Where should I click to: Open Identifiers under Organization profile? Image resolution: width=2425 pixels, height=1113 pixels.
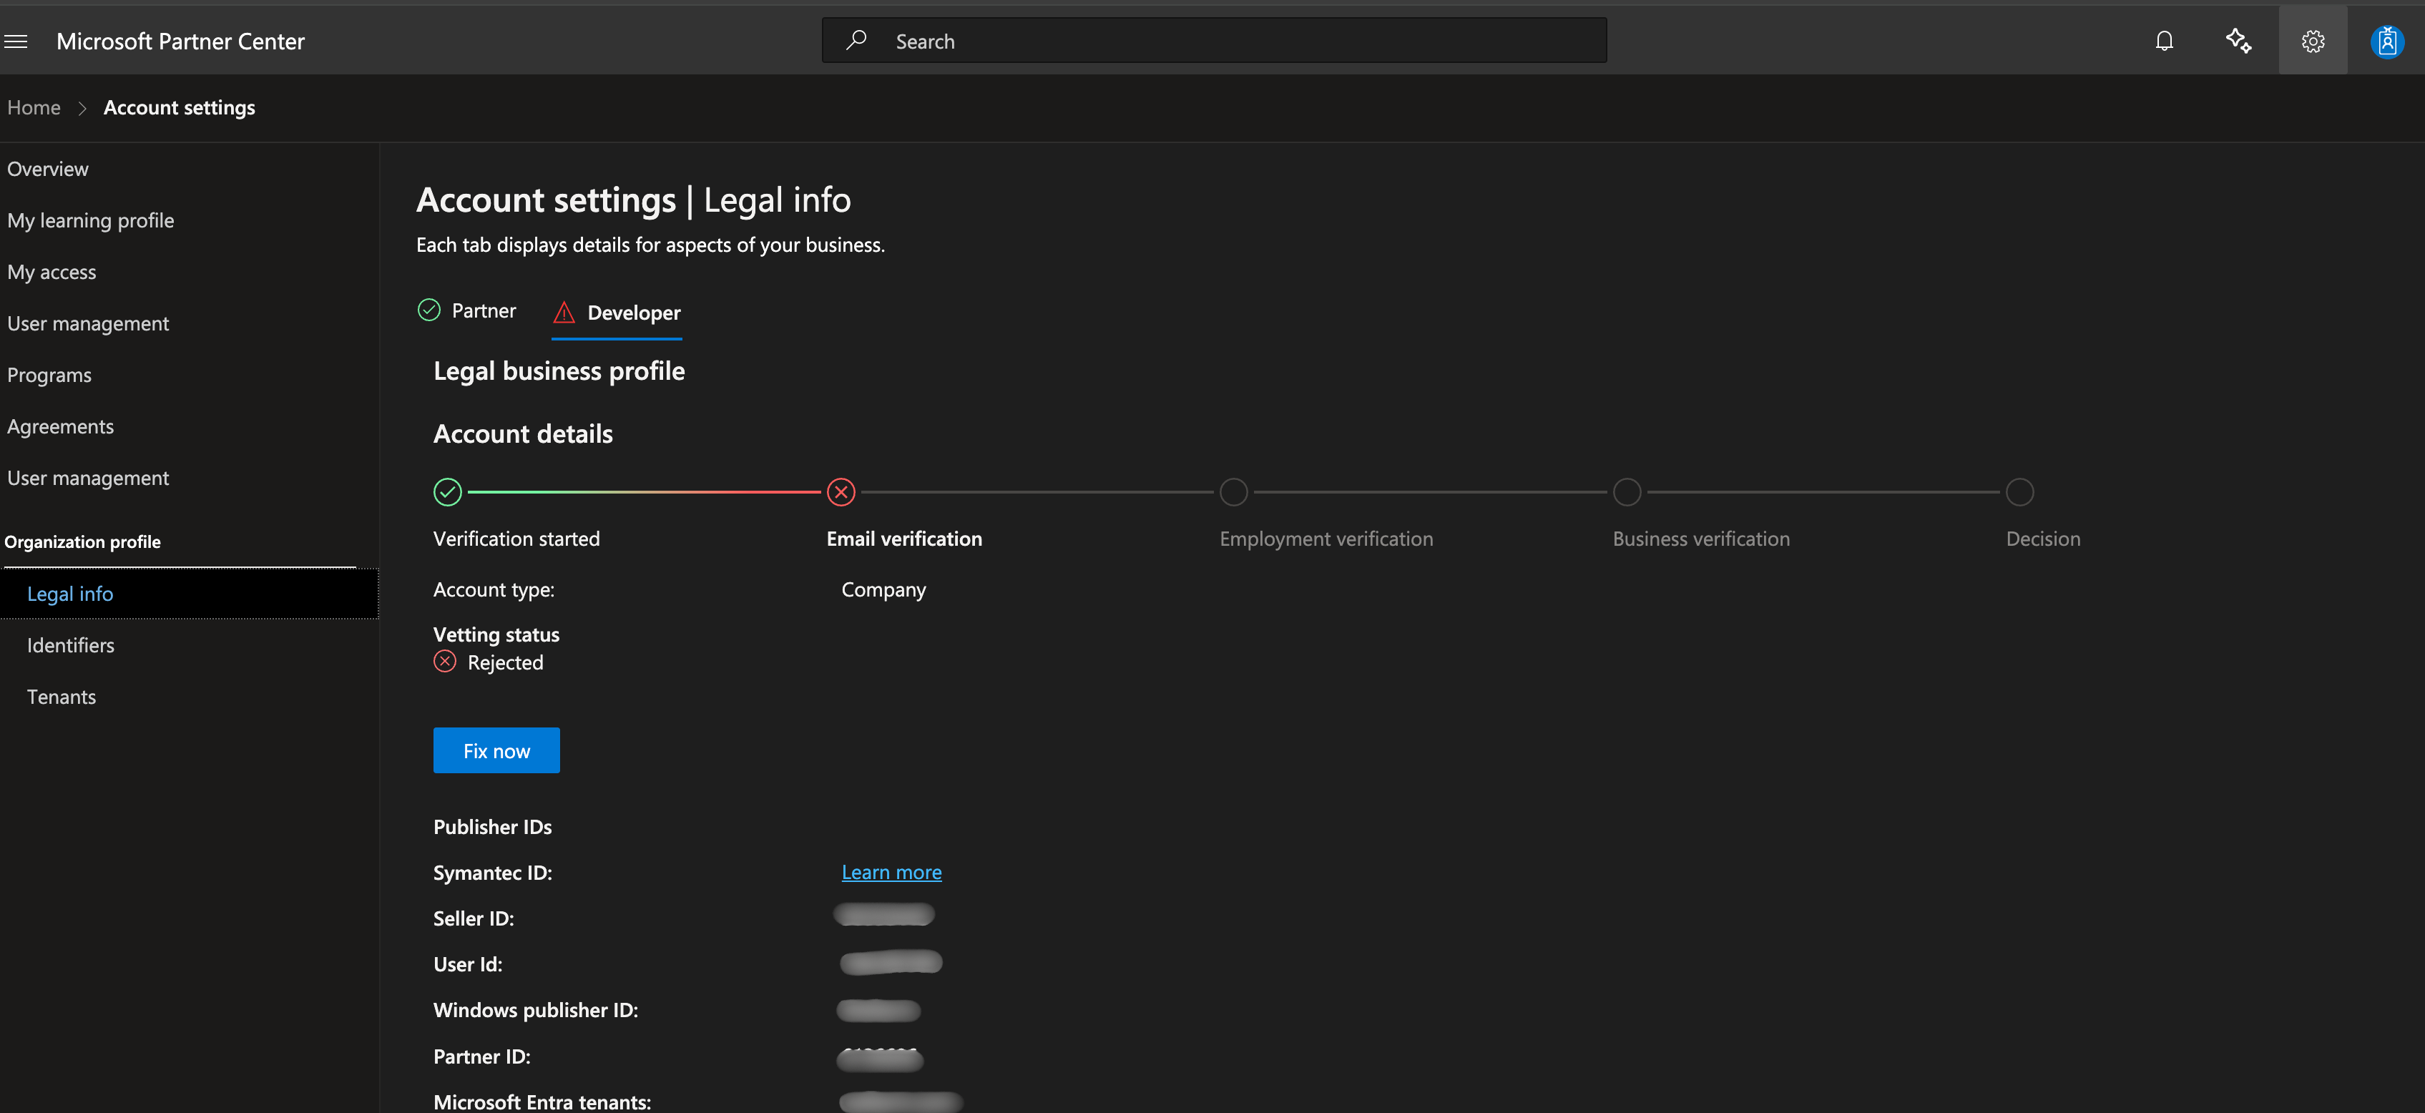coord(71,645)
